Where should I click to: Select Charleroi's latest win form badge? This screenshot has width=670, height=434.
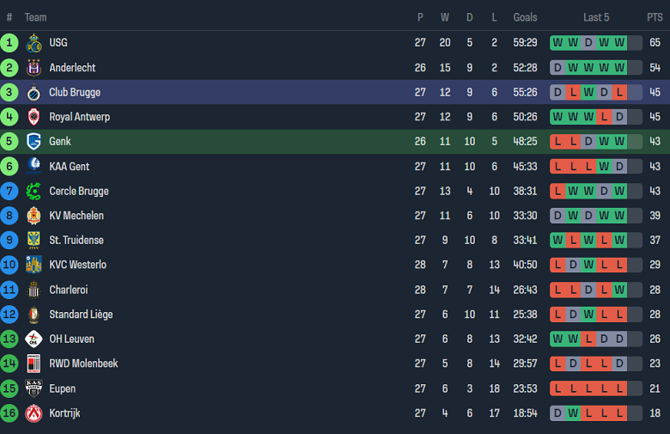(x=619, y=290)
